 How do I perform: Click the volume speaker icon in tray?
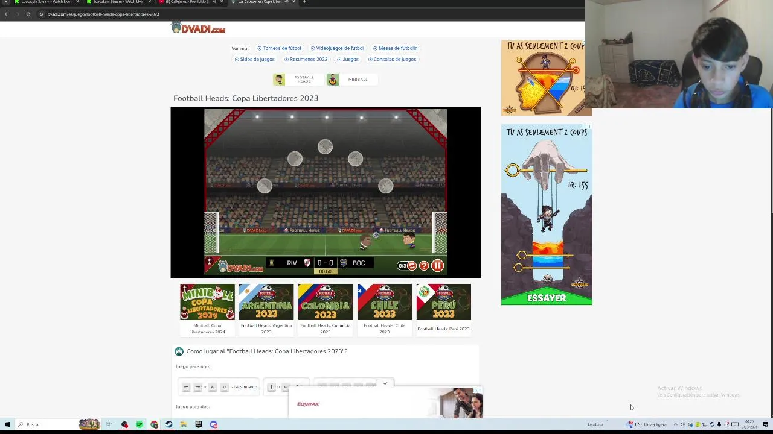click(x=683, y=424)
